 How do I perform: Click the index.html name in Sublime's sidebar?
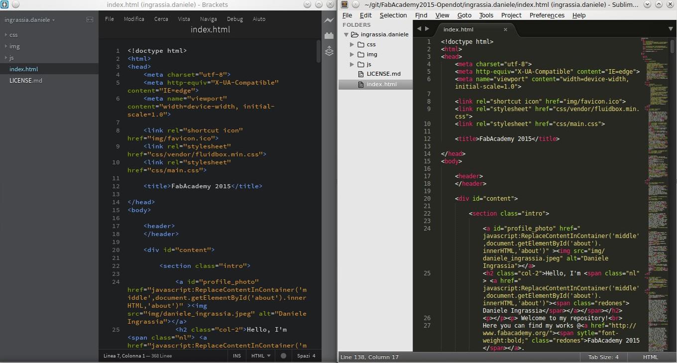[382, 85]
